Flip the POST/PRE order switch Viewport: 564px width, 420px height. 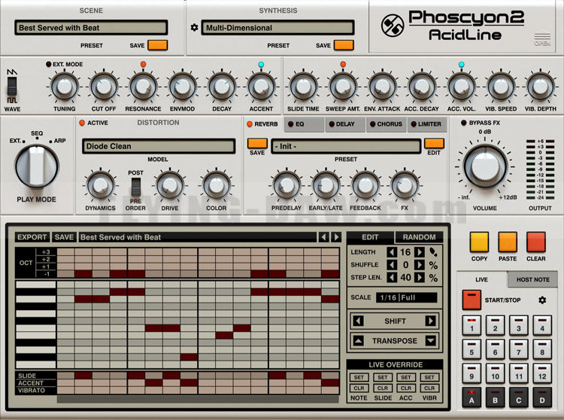(x=135, y=187)
